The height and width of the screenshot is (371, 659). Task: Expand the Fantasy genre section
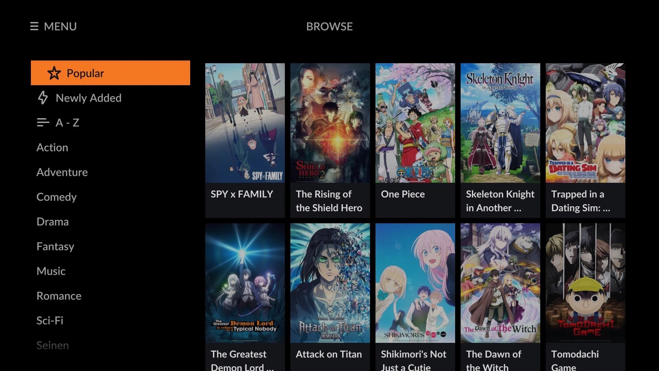(x=55, y=246)
